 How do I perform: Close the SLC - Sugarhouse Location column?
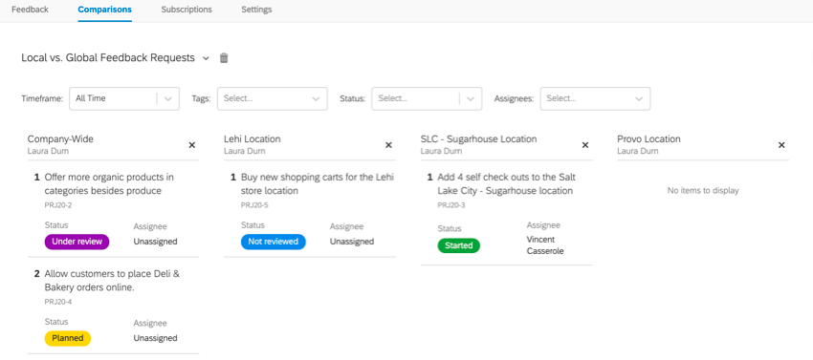[585, 145]
